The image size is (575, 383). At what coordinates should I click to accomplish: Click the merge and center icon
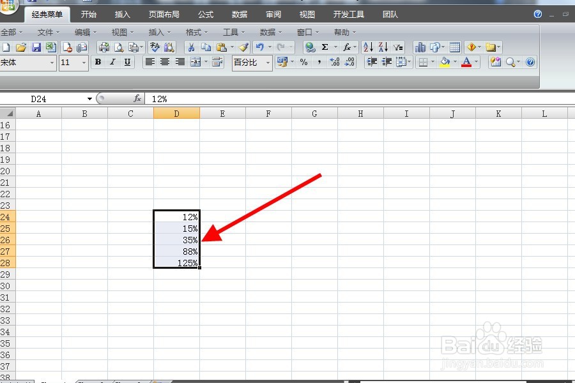195,63
